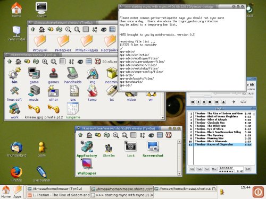The width and height of the screenshot is (266, 199).
Task: Open the lifebuoy help icon in kmeaw home window
Action: [98, 62]
